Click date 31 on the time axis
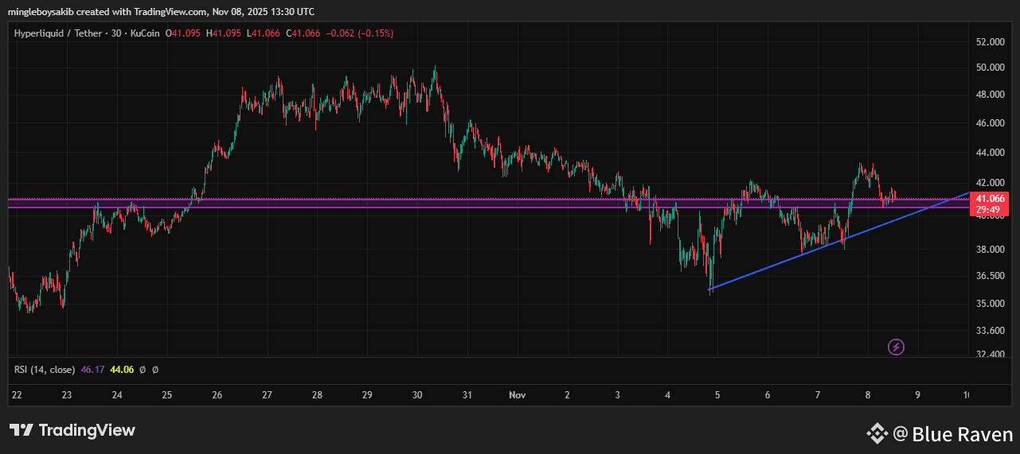The width and height of the screenshot is (1020, 454). click(x=467, y=395)
